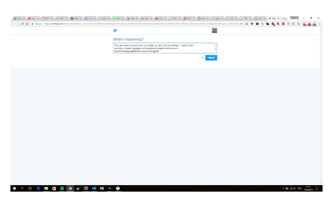The image size is (333, 208).
Task: Launch Microsoft Edge from the taskbar
Action: [x=38, y=188]
